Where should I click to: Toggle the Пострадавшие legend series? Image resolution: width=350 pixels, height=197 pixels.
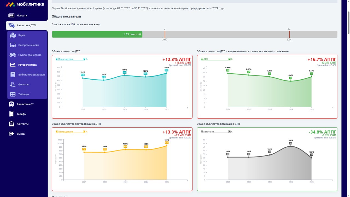pos(65,132)
